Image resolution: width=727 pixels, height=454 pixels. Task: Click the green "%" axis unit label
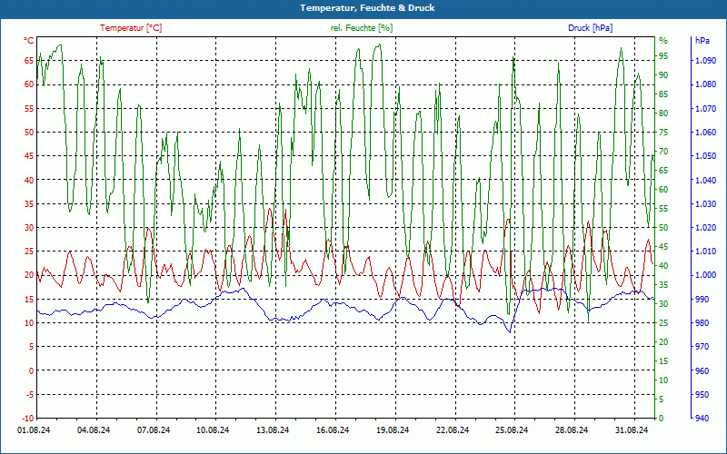click(663, 41)
